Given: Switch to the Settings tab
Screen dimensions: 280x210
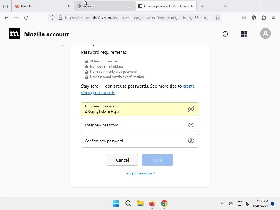Looking at the screenshot, I should pyautogui.click(x=104, y=6).
